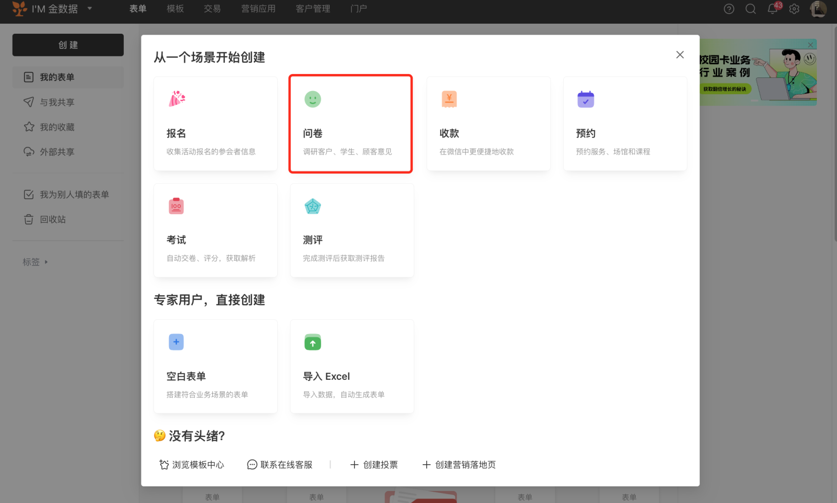Close the scenario creation dialog
The width and height of the screenshot is (837, 503).
680,55
